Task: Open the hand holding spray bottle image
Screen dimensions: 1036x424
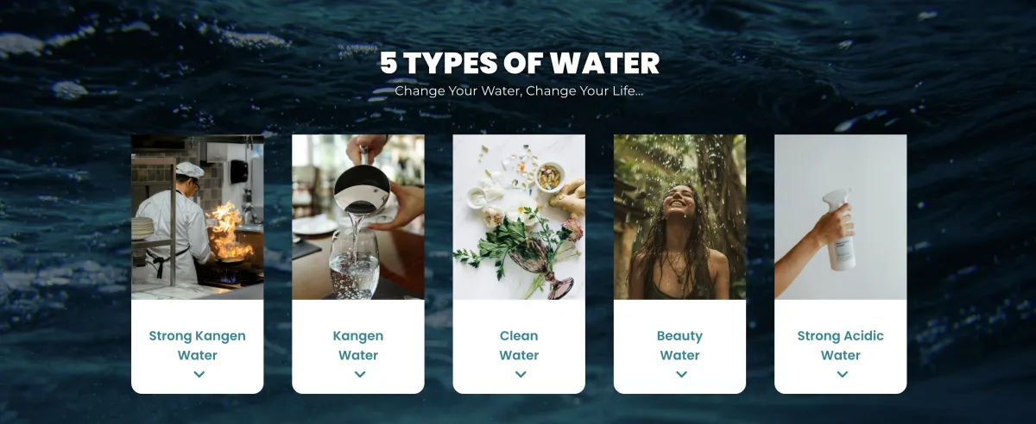Action: pyautogui.click(x=841, y=217)
